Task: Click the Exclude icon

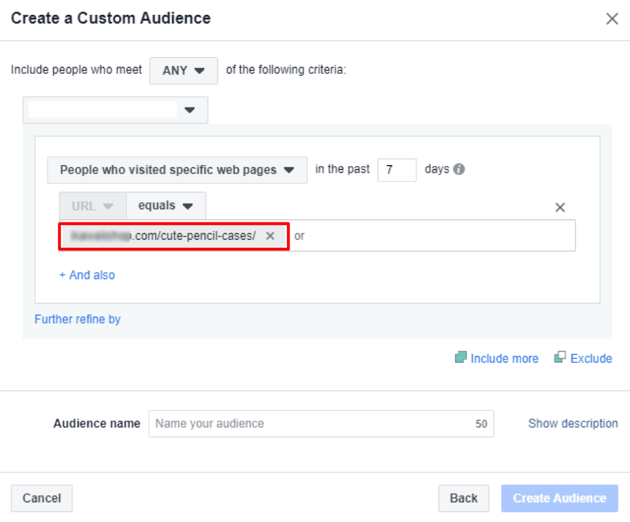Action: (x=560, y=358)
